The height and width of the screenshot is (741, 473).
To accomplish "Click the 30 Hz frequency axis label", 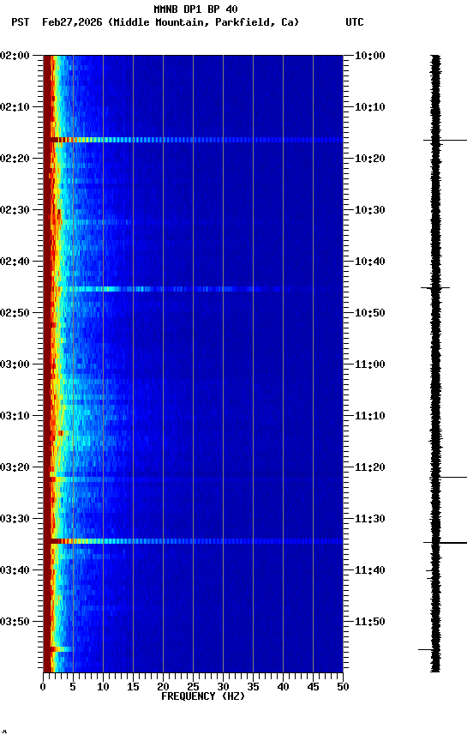I will point(223,687).
